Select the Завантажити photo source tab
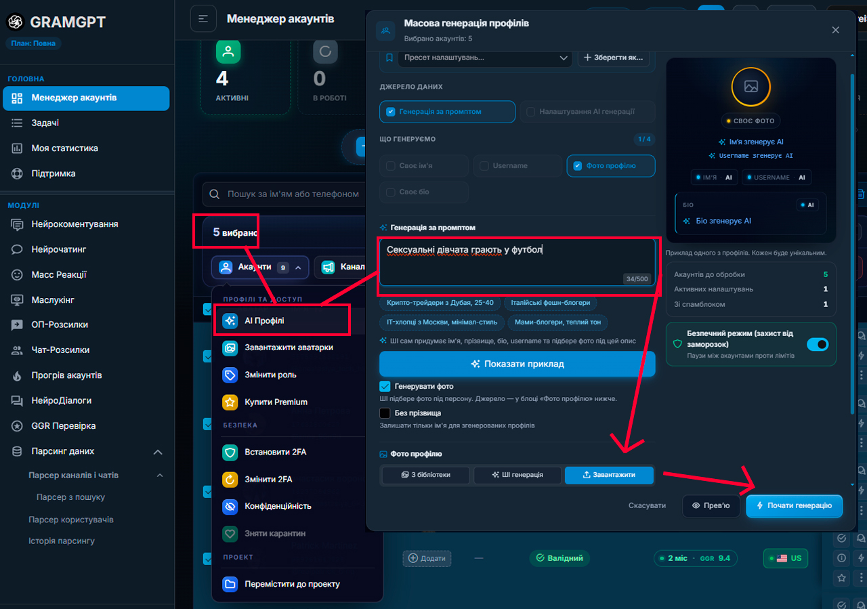This screenshot has height=609, width=867. [609, 475]
